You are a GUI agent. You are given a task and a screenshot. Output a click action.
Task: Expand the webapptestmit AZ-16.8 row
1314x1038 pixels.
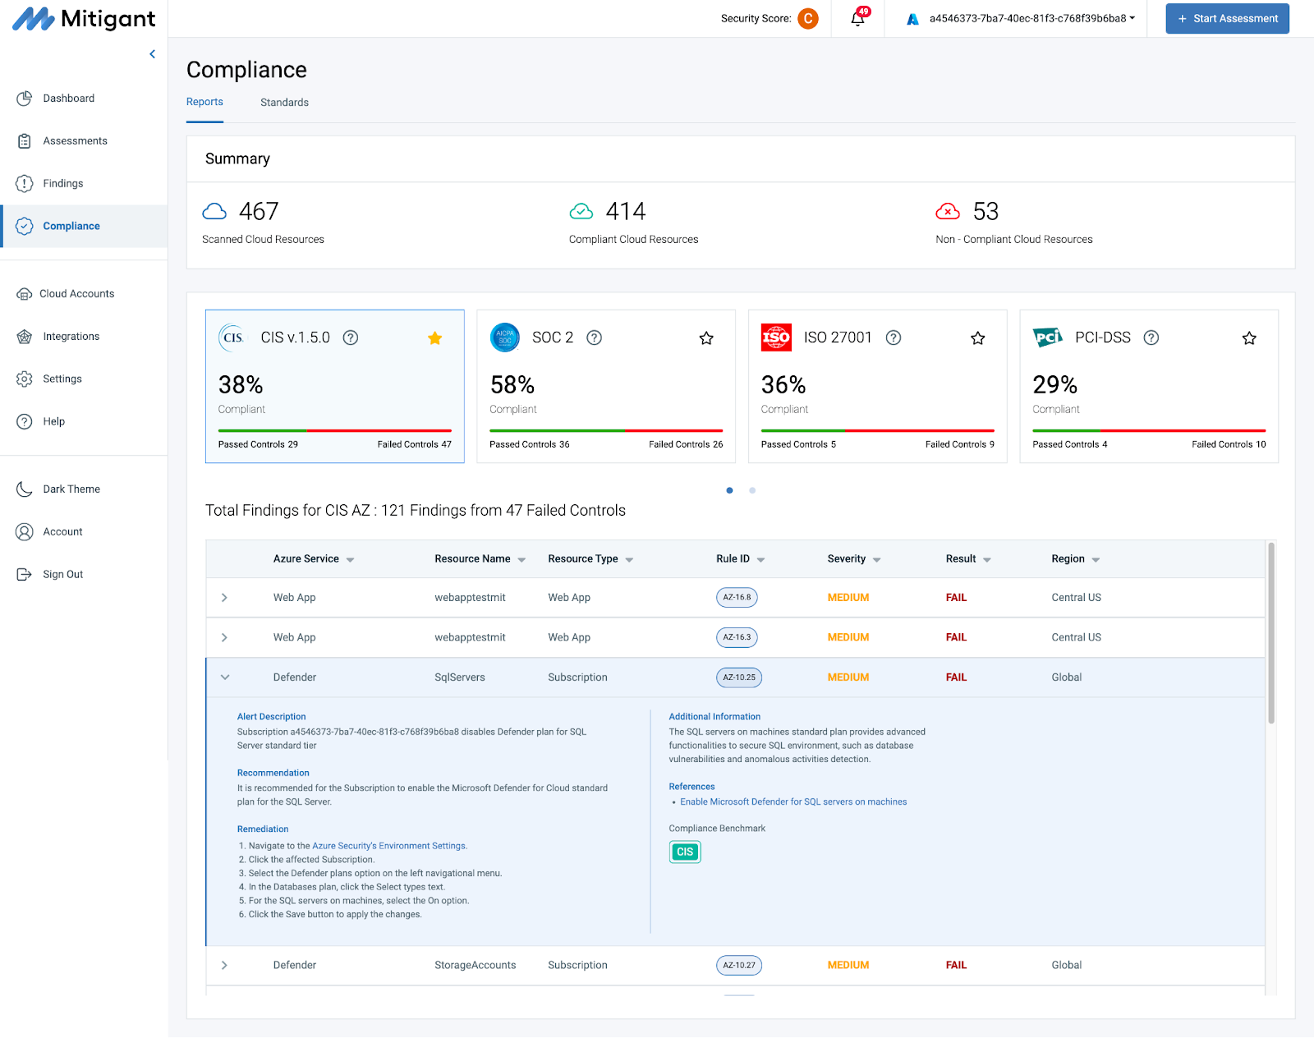point(224,598)
